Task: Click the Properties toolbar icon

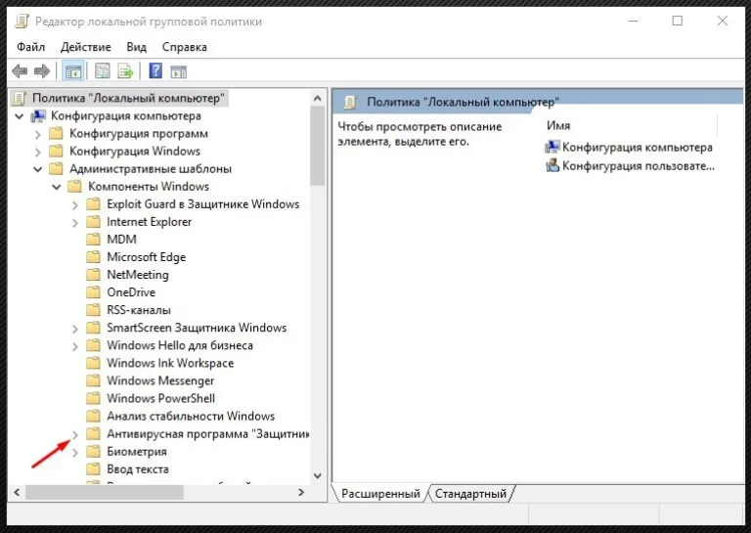Action: click(103, 71)
